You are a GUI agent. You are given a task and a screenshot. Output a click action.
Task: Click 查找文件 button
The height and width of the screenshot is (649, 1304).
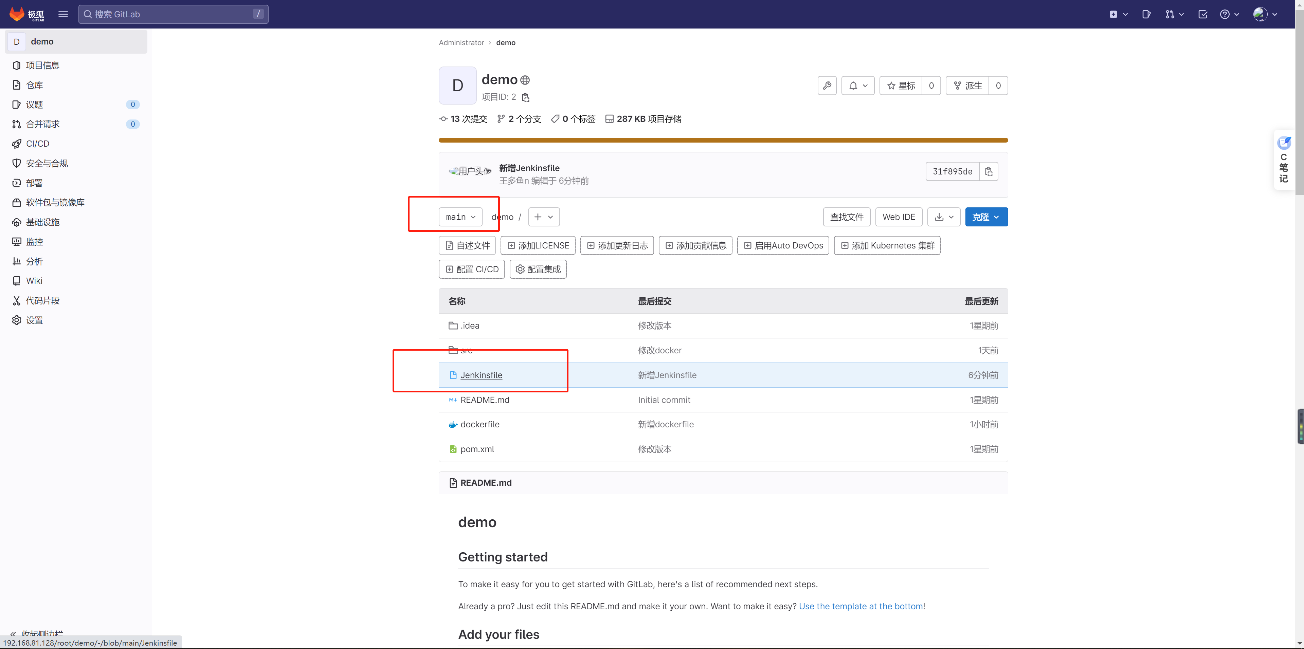click(846, 217)
